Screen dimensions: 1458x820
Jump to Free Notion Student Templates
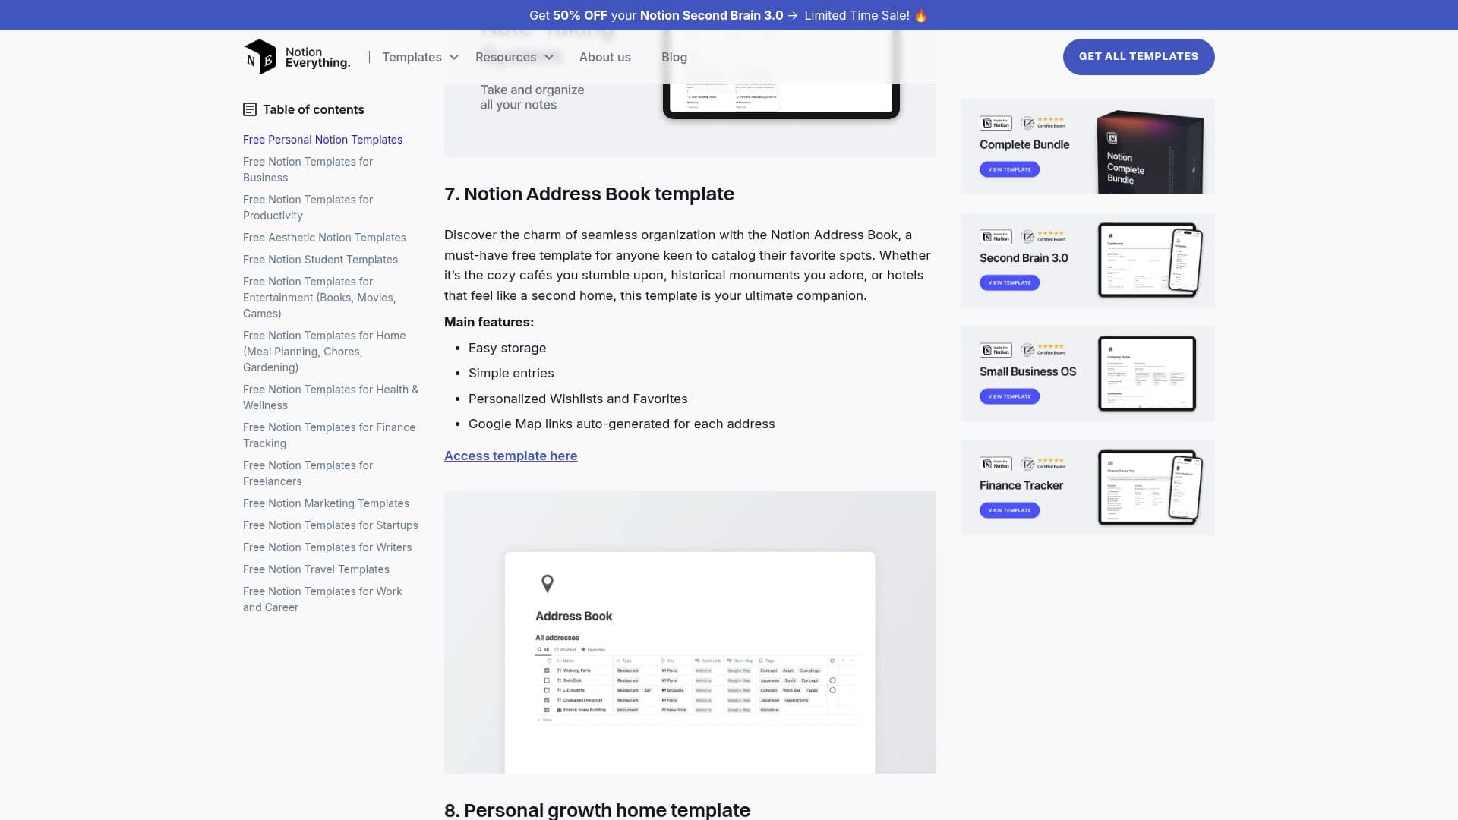[320, 260]
